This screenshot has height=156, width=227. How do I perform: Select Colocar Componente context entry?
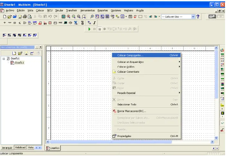(x=146, y=55)
